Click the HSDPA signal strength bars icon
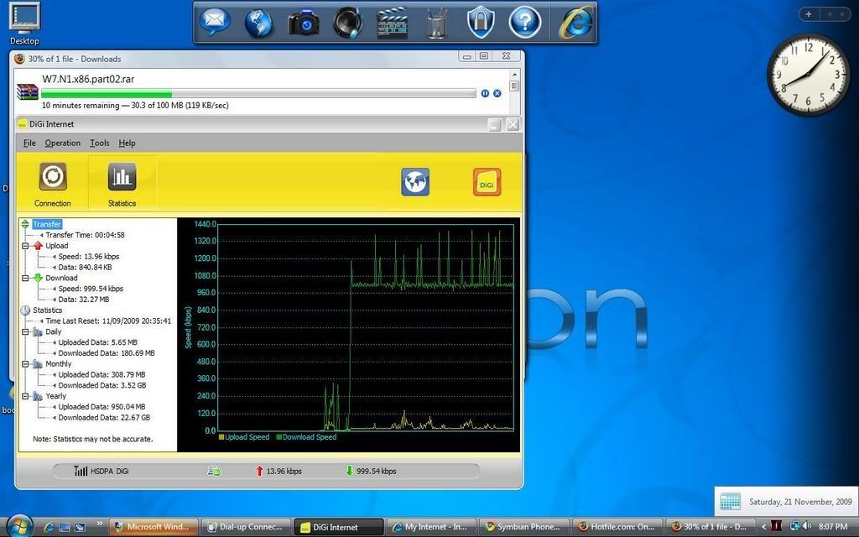The height and width of the screenshot is (537, 859). click(81, 471)
